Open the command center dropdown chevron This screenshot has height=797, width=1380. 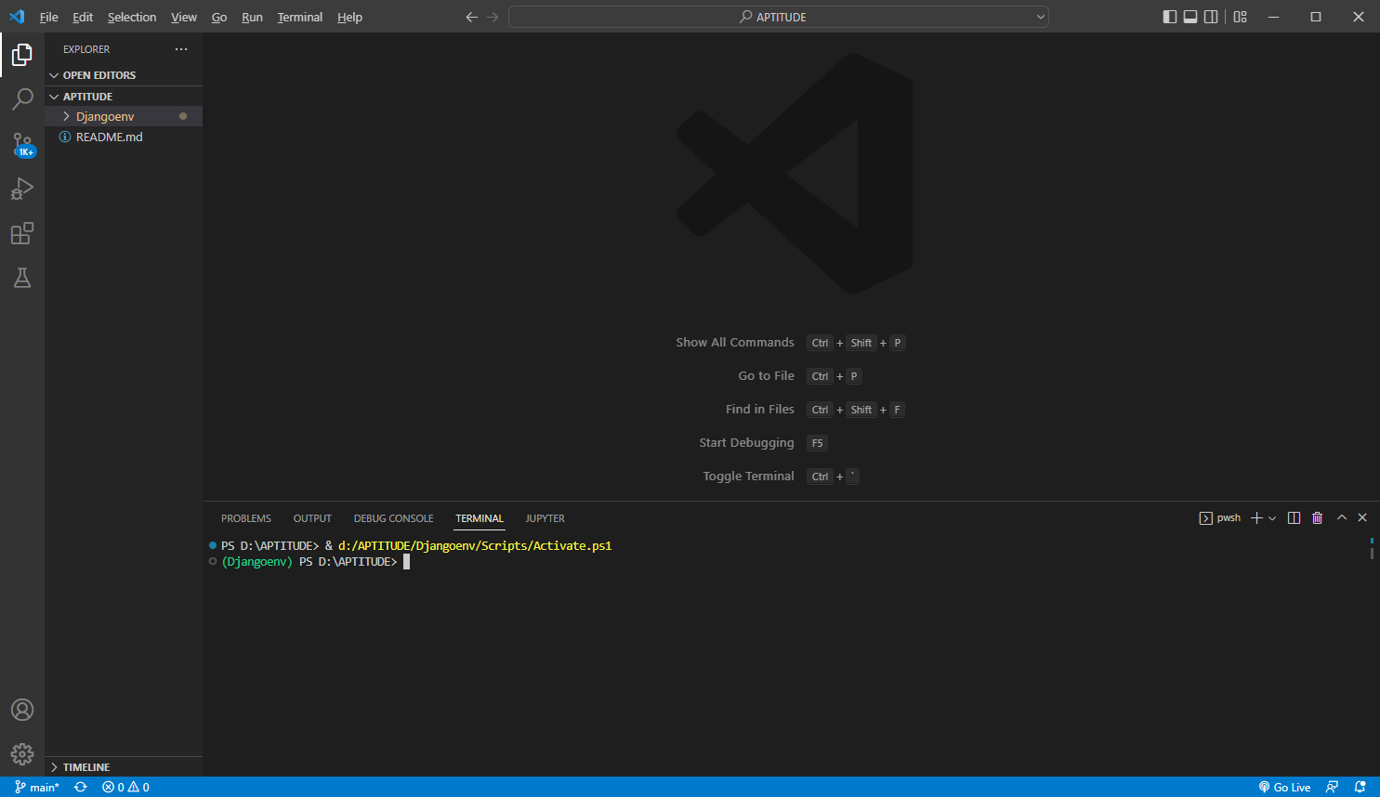click(1040, 17)
